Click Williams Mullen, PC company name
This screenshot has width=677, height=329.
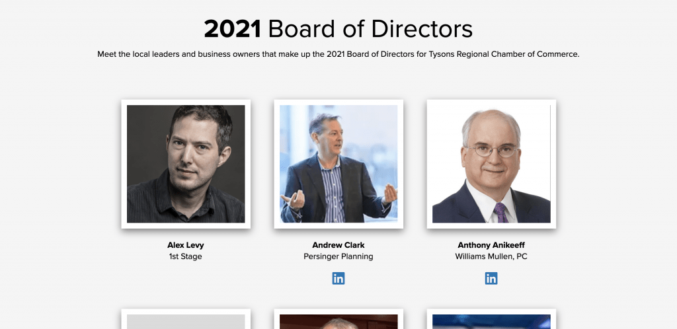point(491,256)
